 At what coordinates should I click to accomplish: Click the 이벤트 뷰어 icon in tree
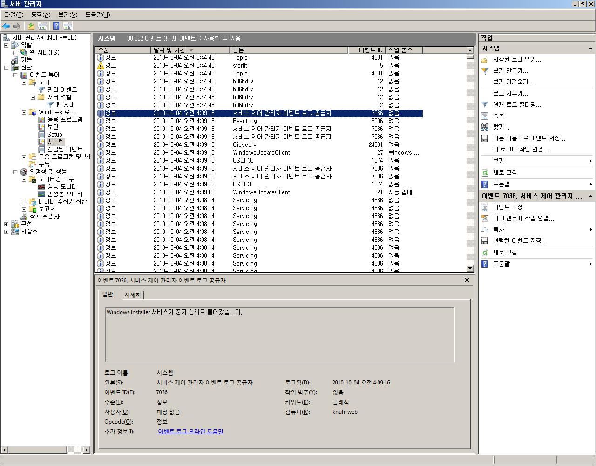pos(24,75)
